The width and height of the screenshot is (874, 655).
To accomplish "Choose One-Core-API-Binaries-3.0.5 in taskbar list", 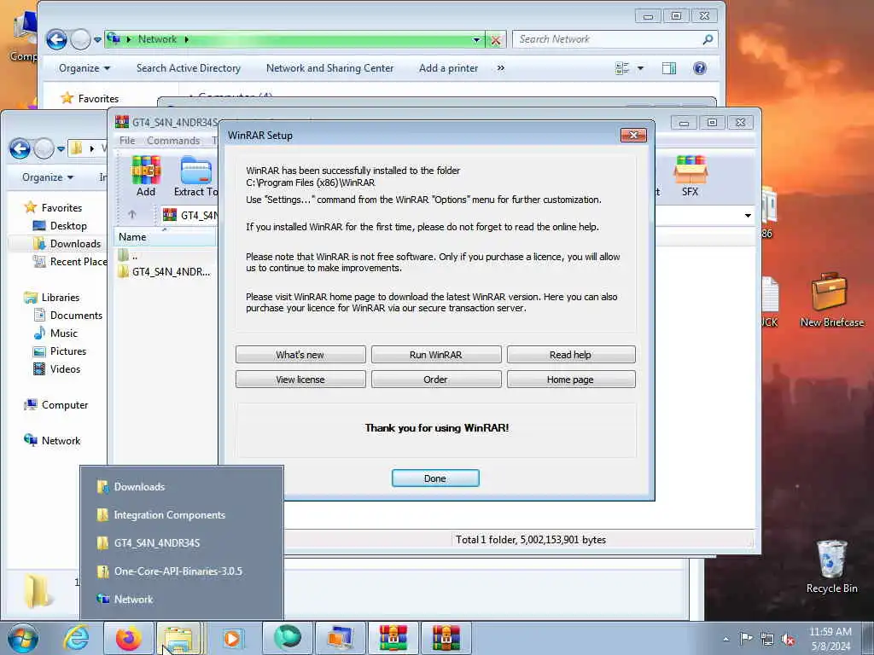I will pos(183,571).
